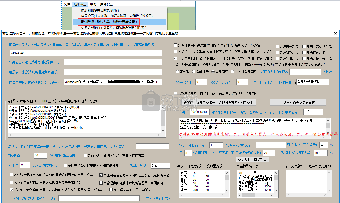Click the 广告或违禁词屏蔽列表 input field
340x203 pixels.
click(113, 82)
